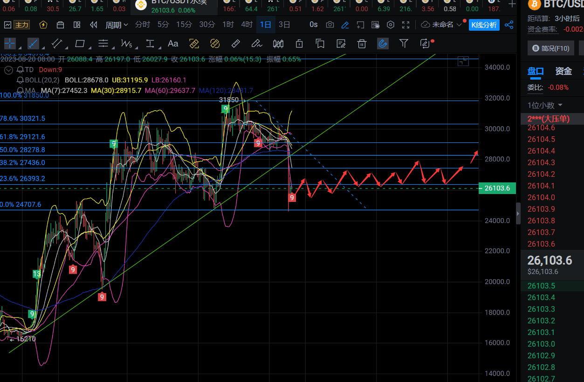
Task: Select the Fibonacci retracement lines tool
Action: pyautogui.click(x=103, y=44)
